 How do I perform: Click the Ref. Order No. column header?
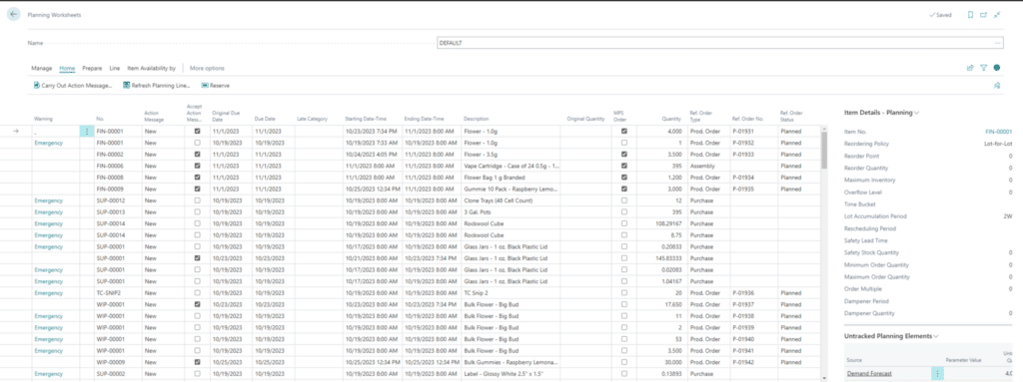pyautogui.click(x=747, y=119)
